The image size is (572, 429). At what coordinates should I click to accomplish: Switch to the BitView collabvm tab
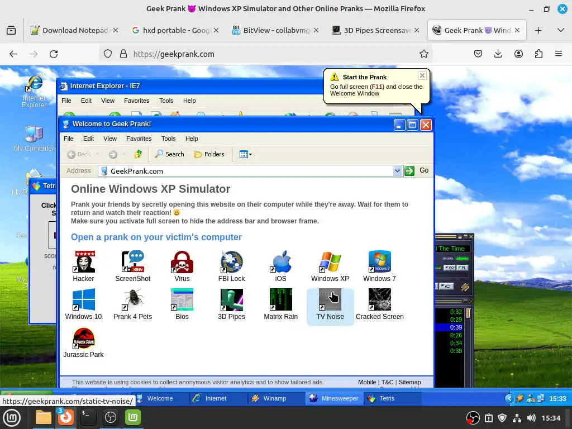click(x=275, y=30)
